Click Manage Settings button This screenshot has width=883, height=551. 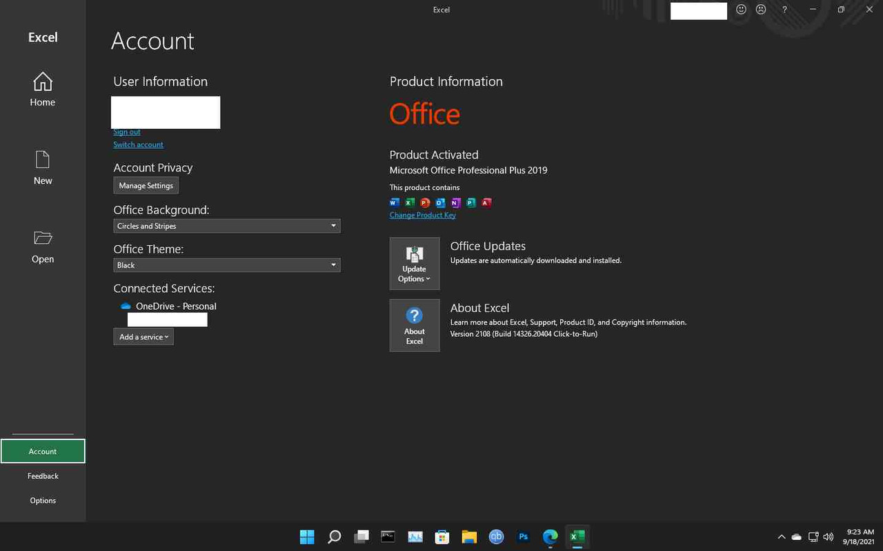pyautogui.click(x=146, y=185)
